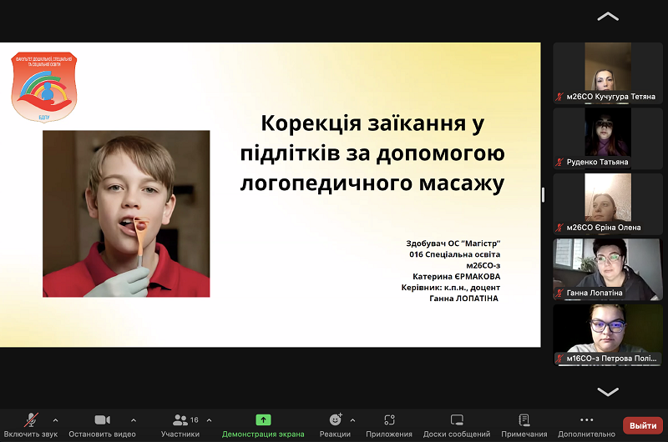
Task: Start screen sharing with Демонстрация экрана
Action: [263, 420]
